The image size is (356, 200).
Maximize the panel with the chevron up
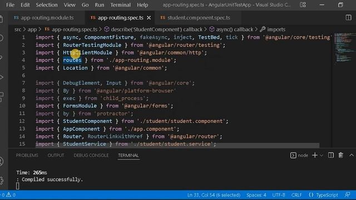pos(352,156)
